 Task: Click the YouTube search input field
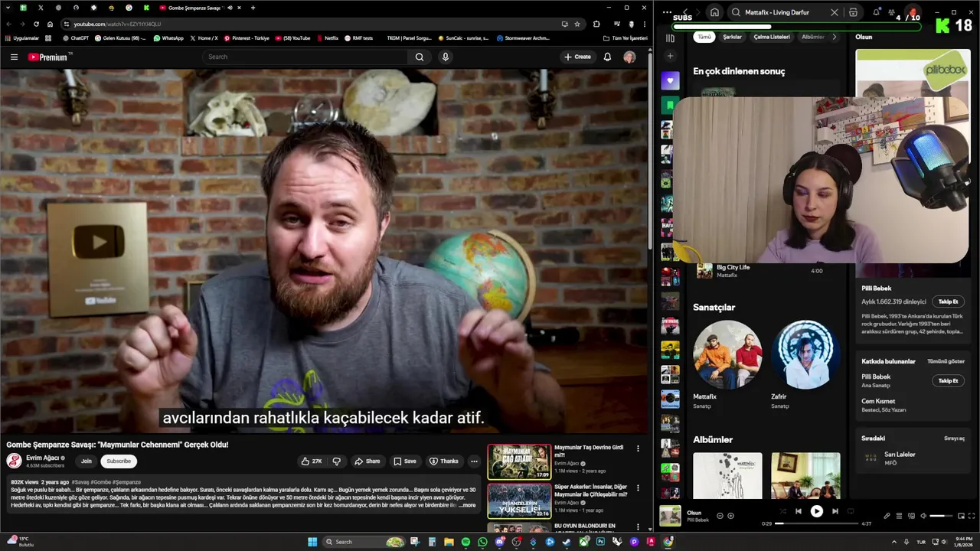(306, 57)
